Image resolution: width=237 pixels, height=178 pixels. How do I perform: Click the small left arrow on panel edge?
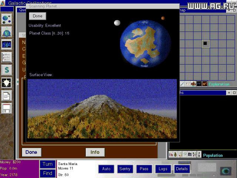[18, 82]
